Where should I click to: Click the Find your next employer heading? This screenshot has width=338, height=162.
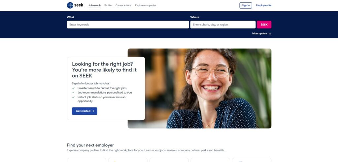[90, 145]
